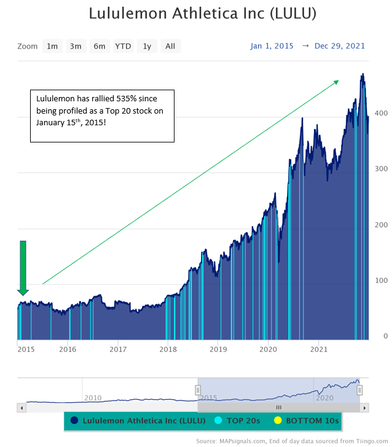Click the 0 y-axis value
This screenshot has width=392, height=447.
(x=385, y=336)
